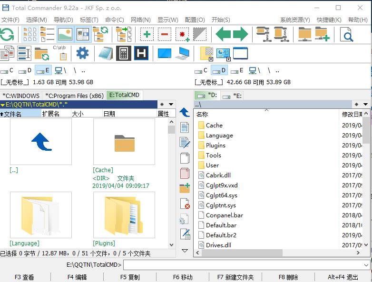Click the green refresh icon in toolbar
Image resolution: width=372 pixels, height=282 pixels.
click(x=7, y=34)
